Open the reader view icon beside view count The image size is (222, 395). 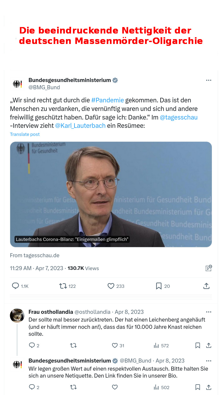click(209, 268)
